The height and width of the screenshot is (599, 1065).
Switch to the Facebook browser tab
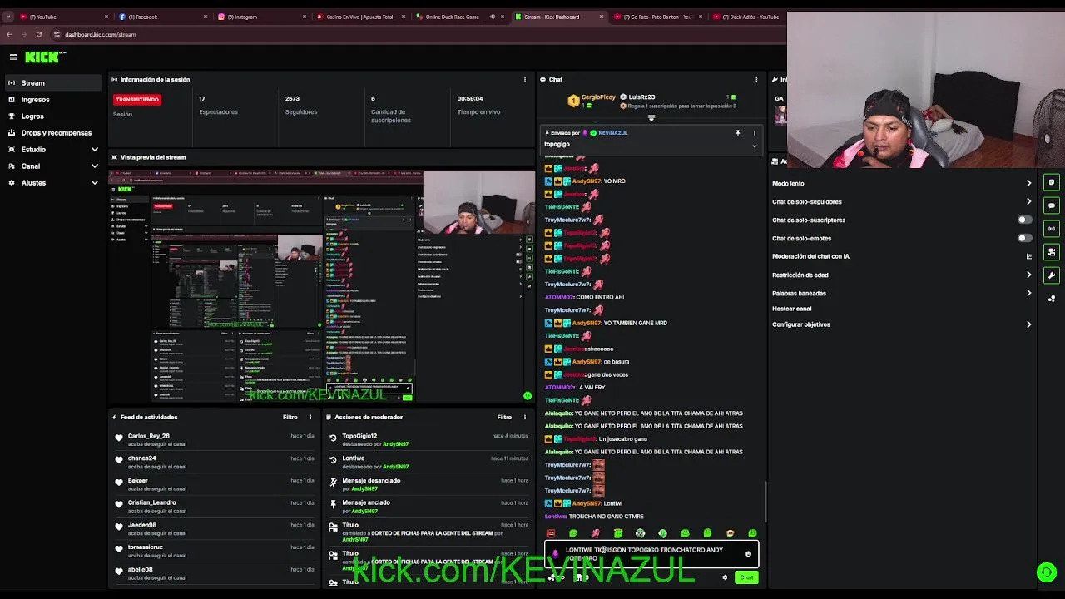click(162, 17)
